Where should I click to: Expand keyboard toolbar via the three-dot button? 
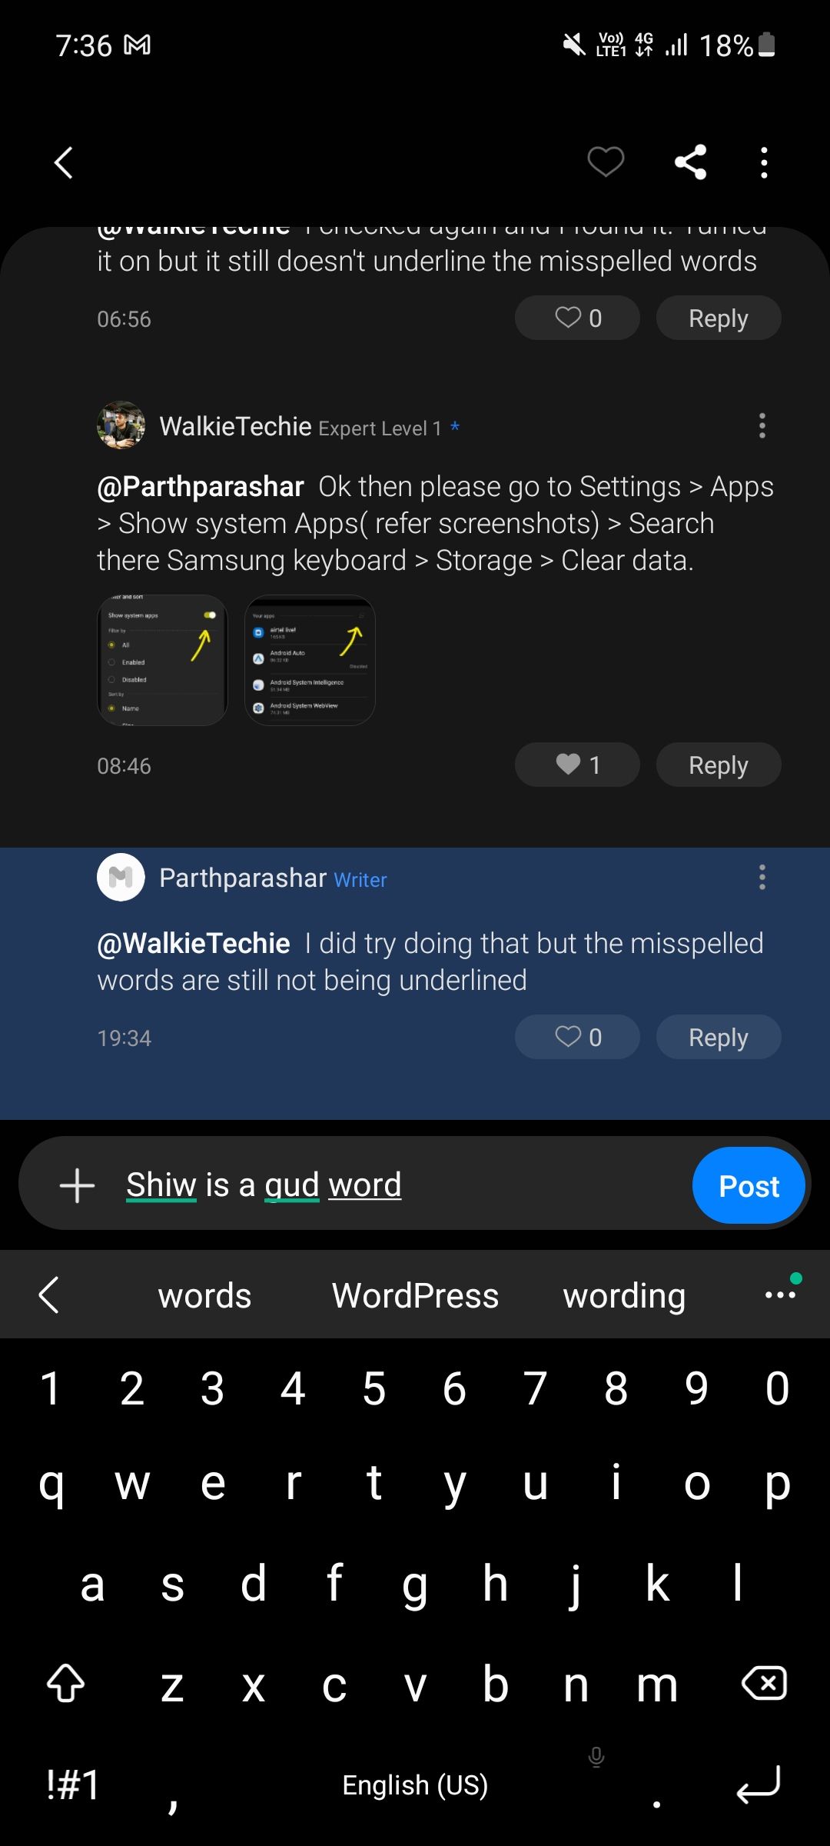point(780,1295)
